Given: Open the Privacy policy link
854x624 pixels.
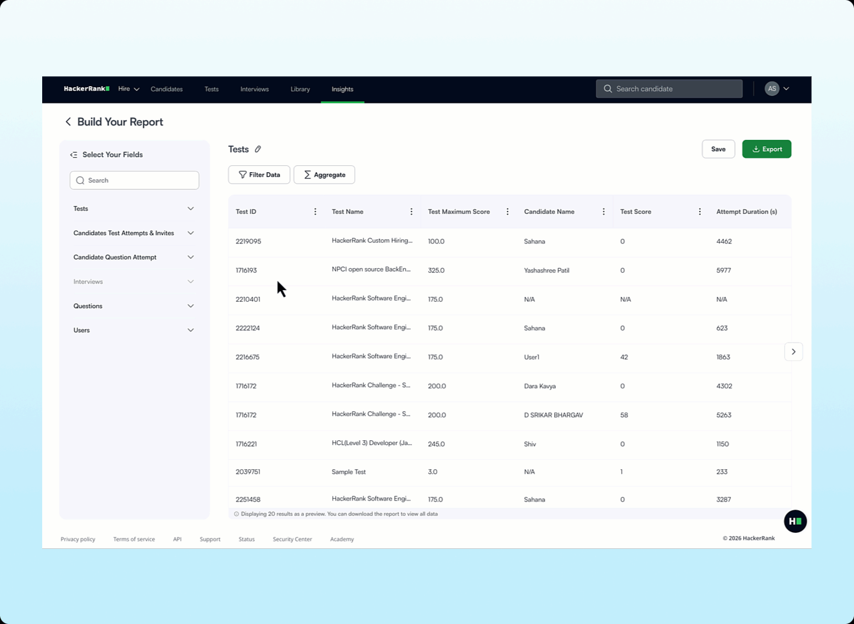Looking at the screenshot, I should coord(78,539).
